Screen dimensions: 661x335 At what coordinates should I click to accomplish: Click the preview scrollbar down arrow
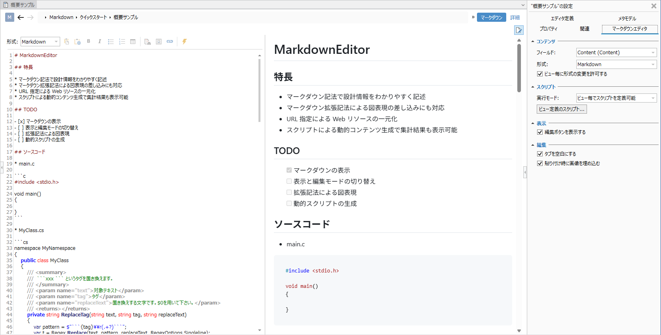click(x=519, y=331)
